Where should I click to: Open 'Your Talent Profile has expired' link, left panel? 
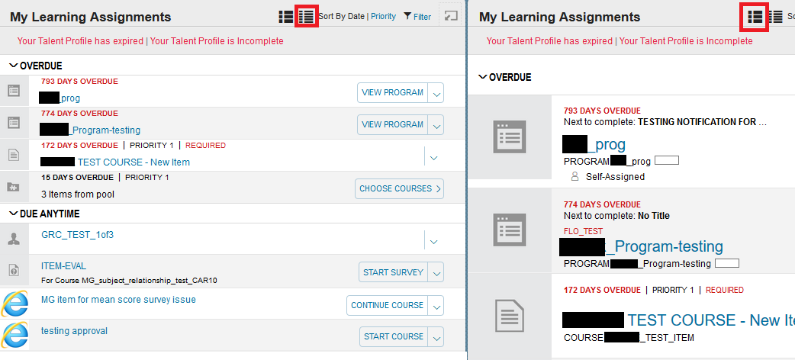[80, 41]
